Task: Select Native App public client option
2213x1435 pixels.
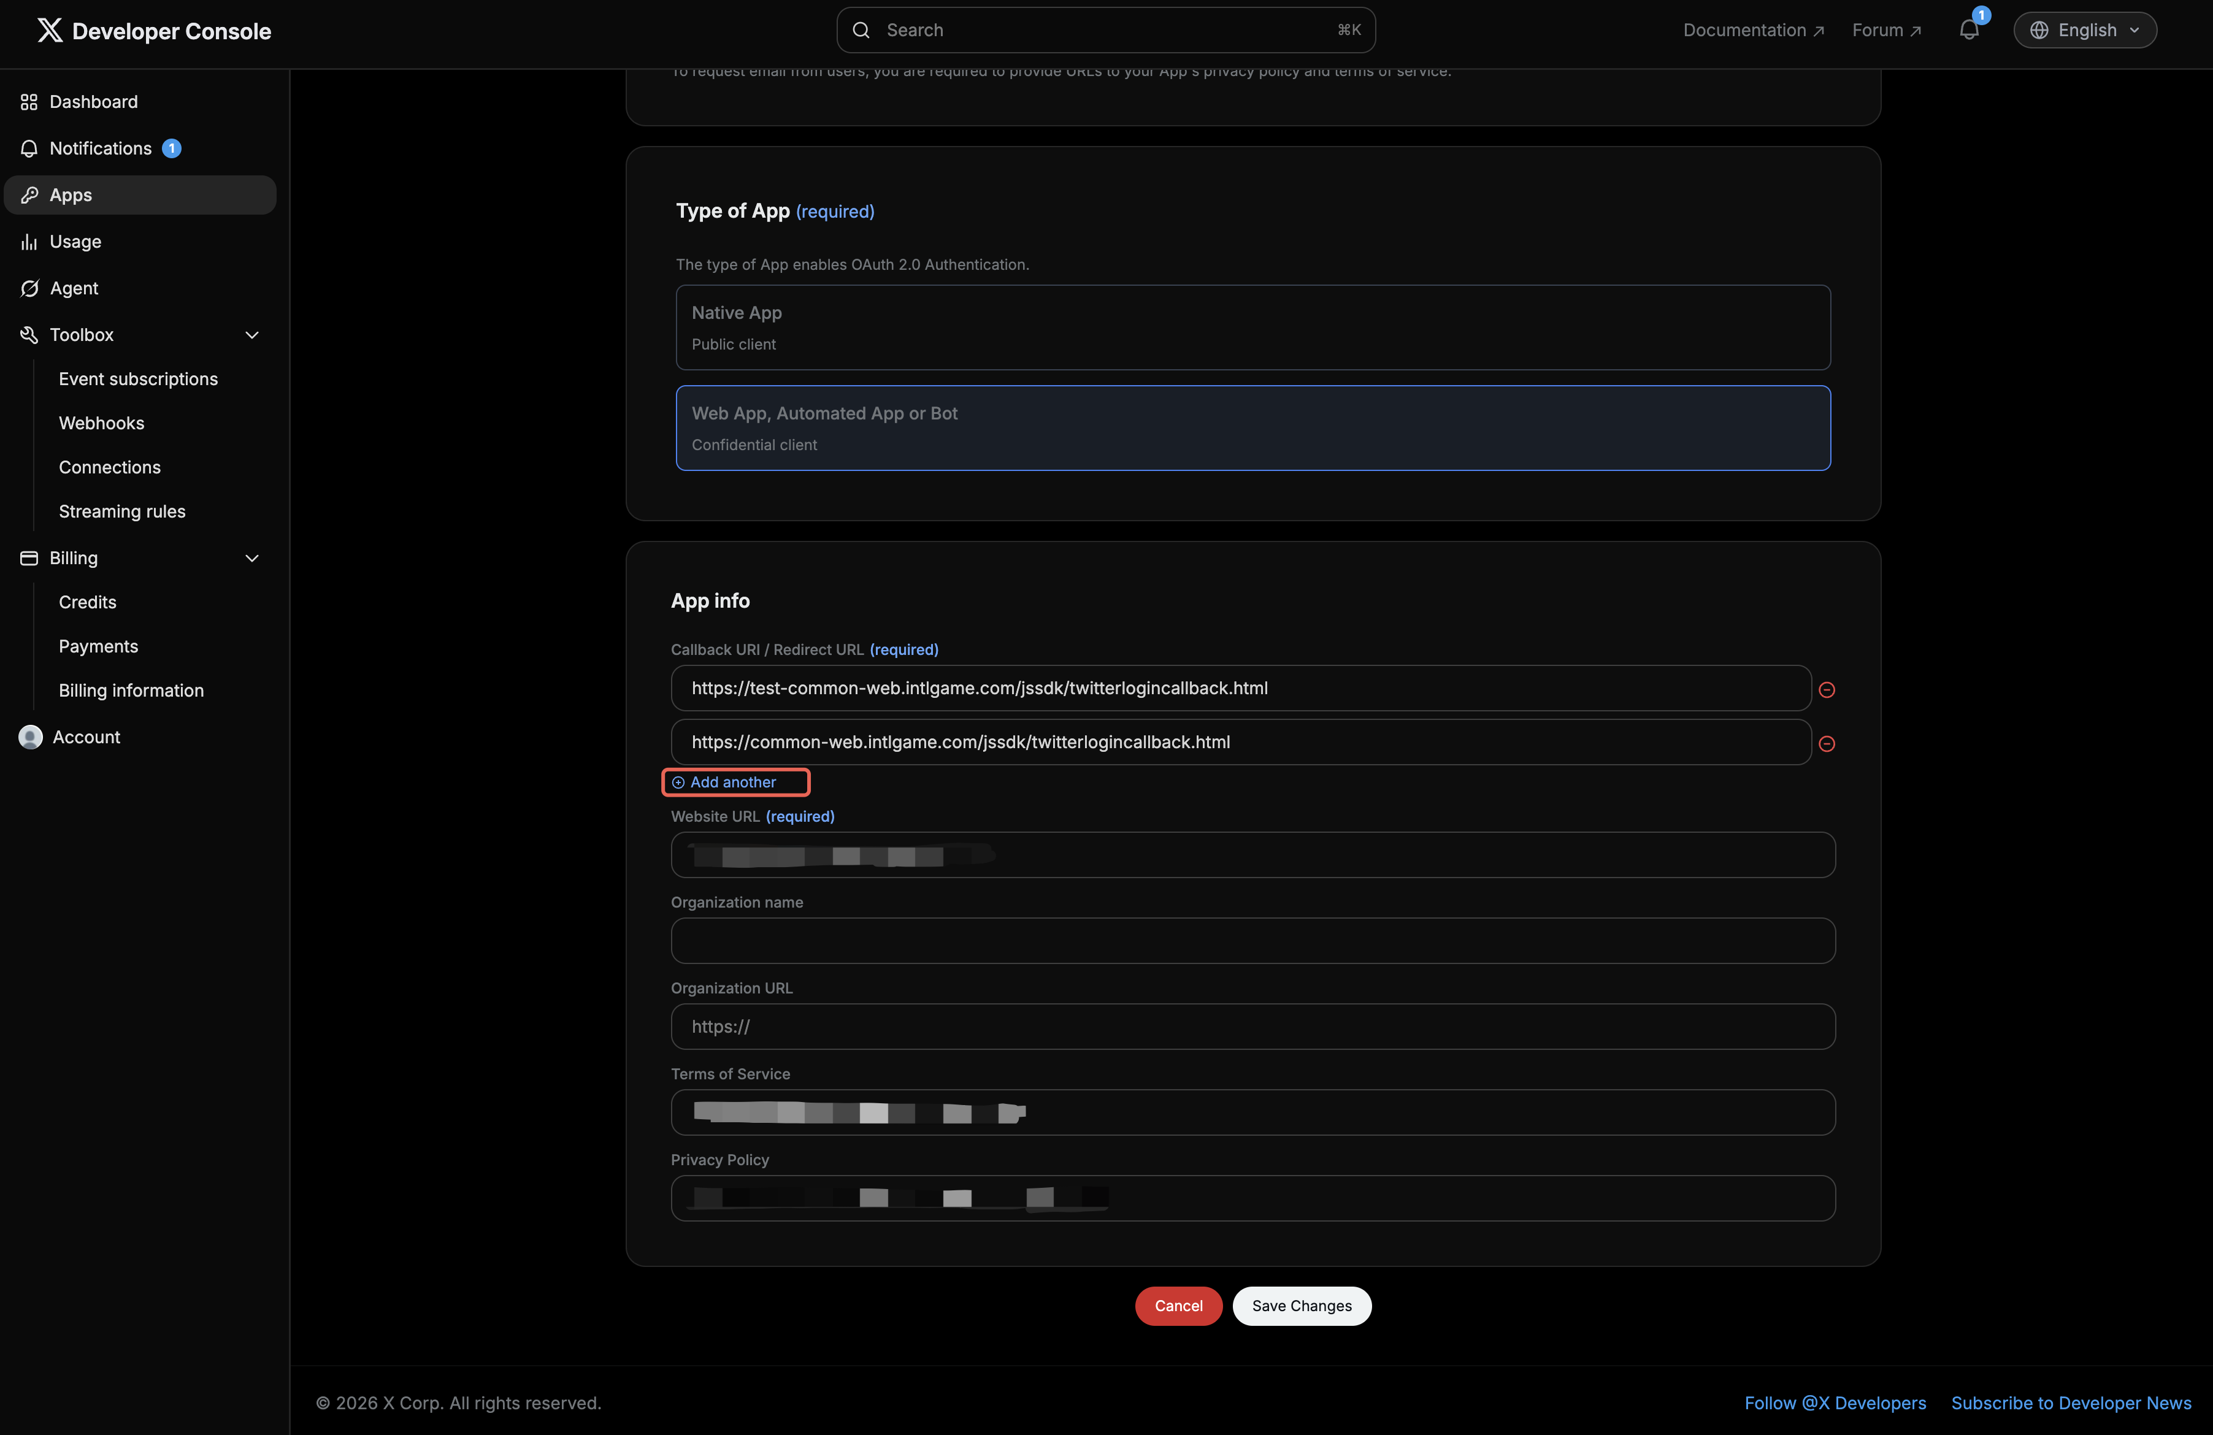Action: [1252, 327]
